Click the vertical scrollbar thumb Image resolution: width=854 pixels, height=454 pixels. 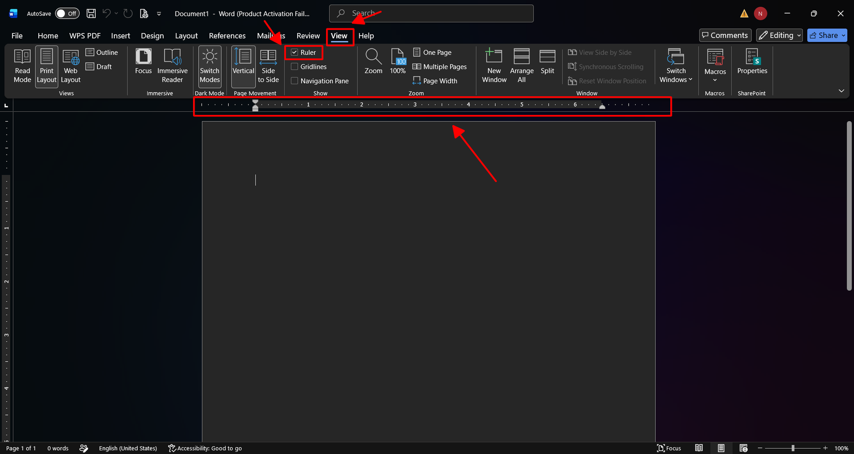coord(849,206)
